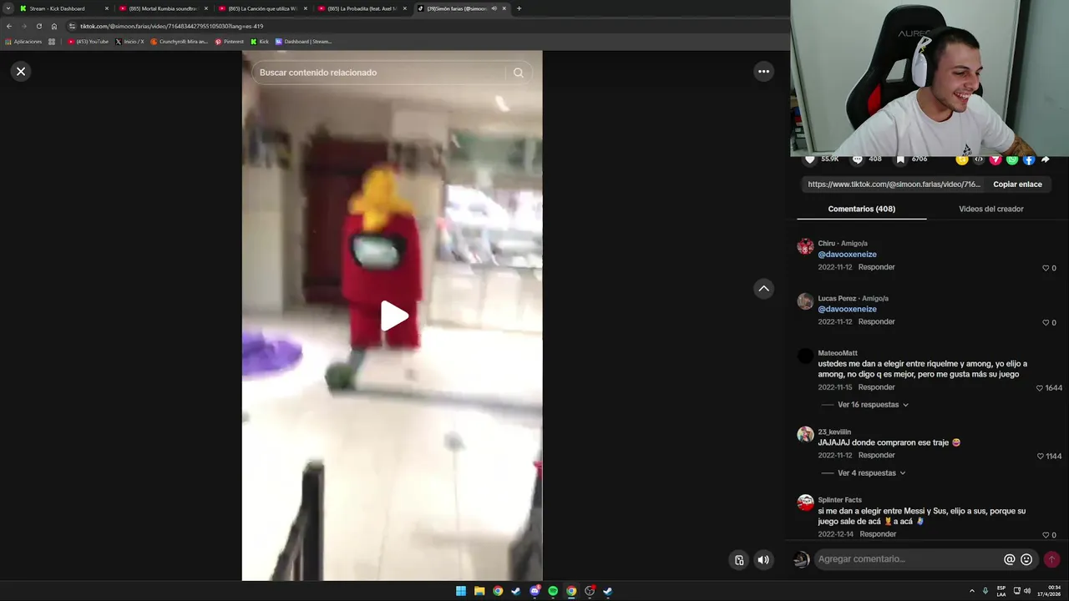Click the comment bubble icon showing 408
This screenshot has width=1069, height=601.
click(x=858, y=159)
